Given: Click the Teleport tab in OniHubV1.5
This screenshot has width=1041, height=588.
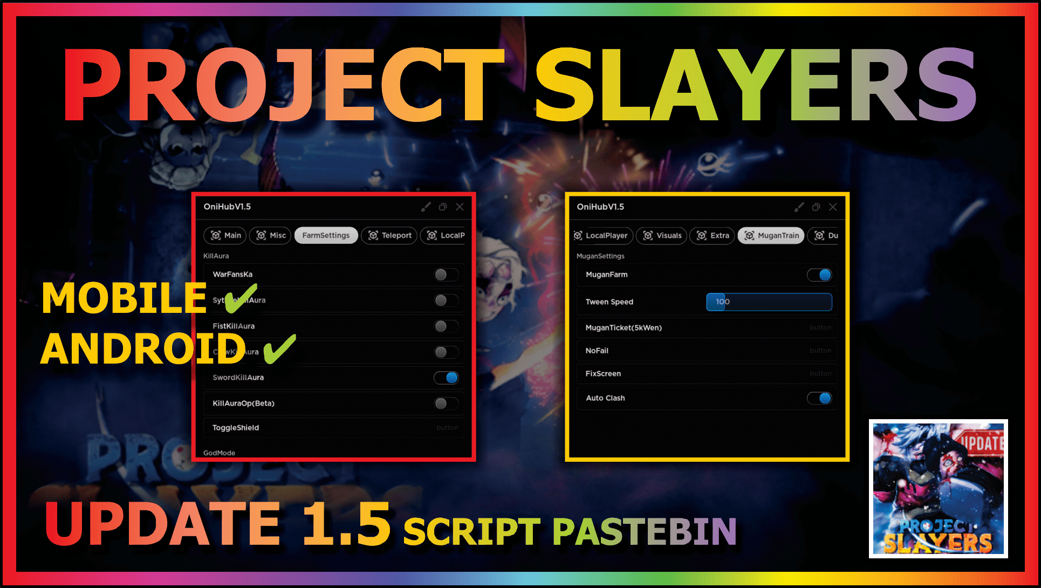Looking at the screenshot, I should (x=398, y=236).
